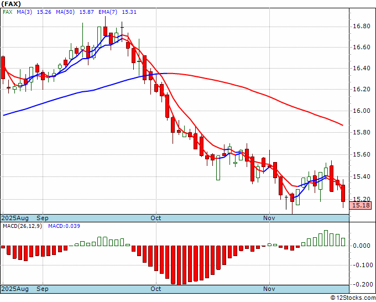376x302 pixels.
Task: Click the EMA(7) value 15.31
Action: tap(129, 12)
